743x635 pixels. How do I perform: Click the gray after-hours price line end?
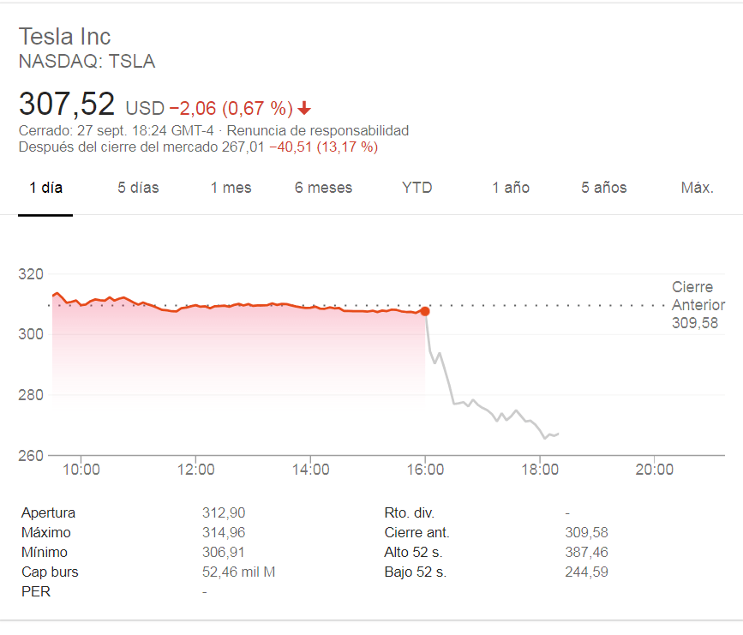pyautogui.click(x=558, y=434)
